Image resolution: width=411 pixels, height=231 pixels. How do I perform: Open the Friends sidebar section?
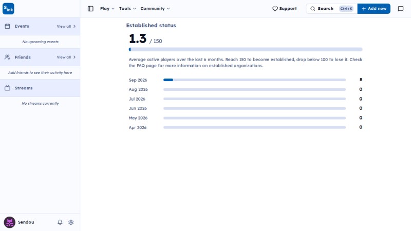coord(40,57)
